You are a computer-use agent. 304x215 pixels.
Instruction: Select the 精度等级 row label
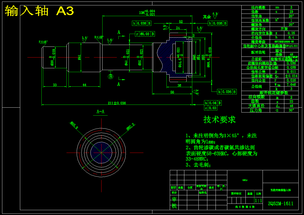click(258, 42)
